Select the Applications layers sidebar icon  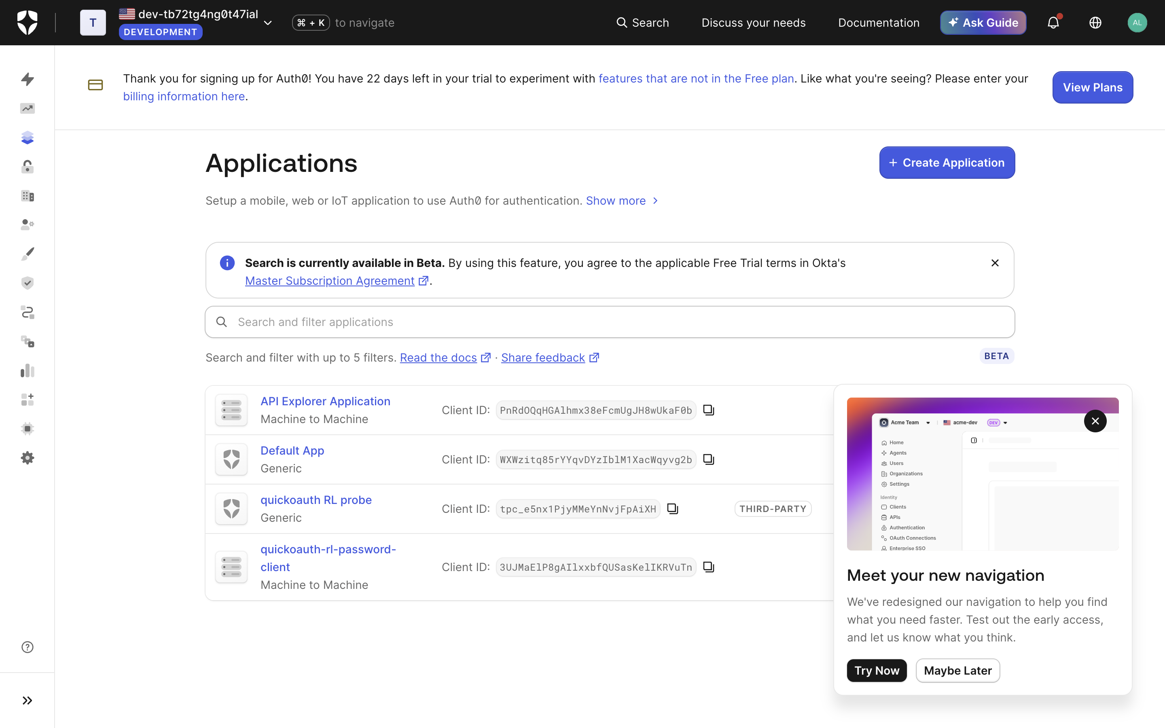(28, 138)
